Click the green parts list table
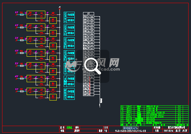The width and height of the screenshot is (191, 134). (154, 116)
